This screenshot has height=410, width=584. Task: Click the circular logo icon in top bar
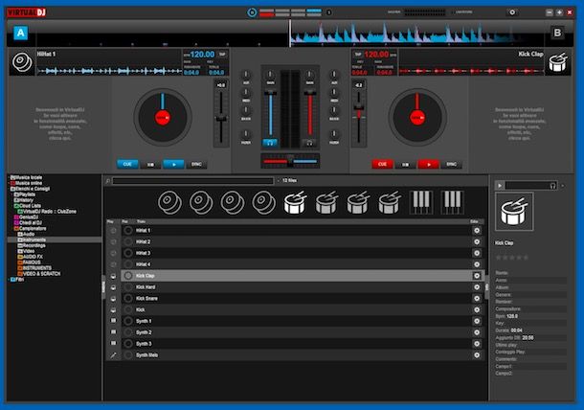point(252,12)
